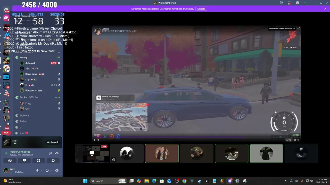Open the Discord inbox icon in title bar
330x185 pixels.
click(290, 3)
